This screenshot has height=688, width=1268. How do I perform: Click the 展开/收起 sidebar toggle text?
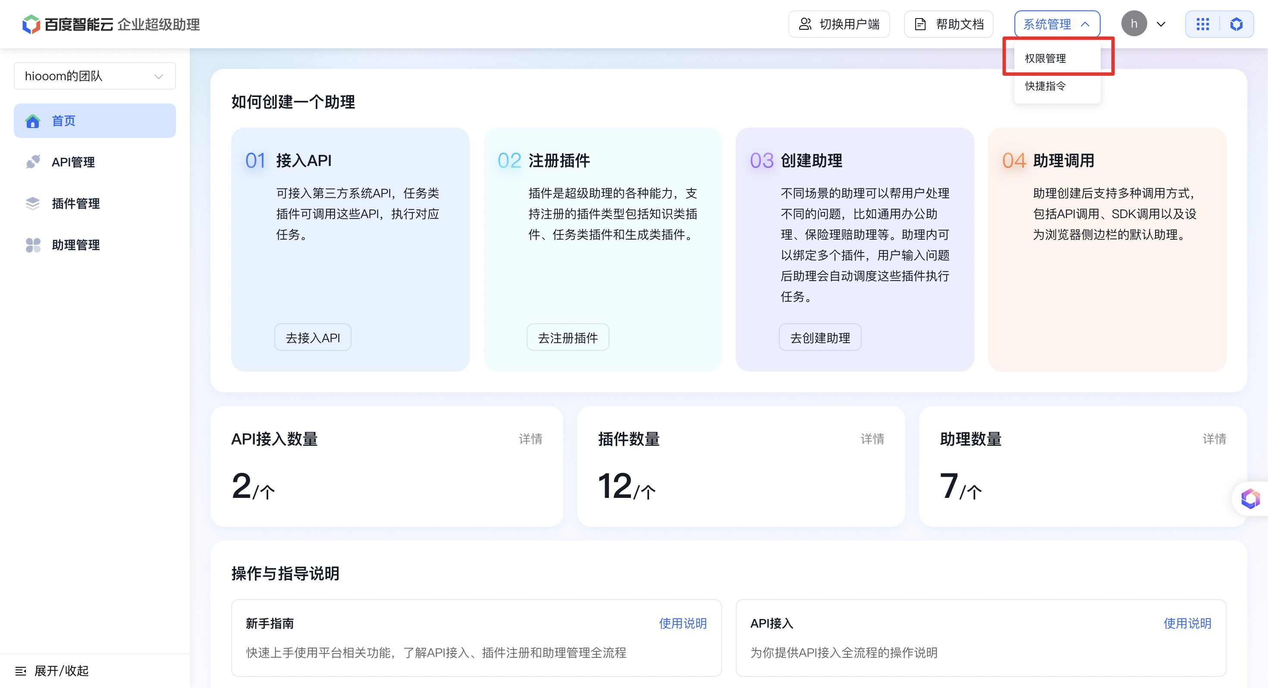click(62, 671)
